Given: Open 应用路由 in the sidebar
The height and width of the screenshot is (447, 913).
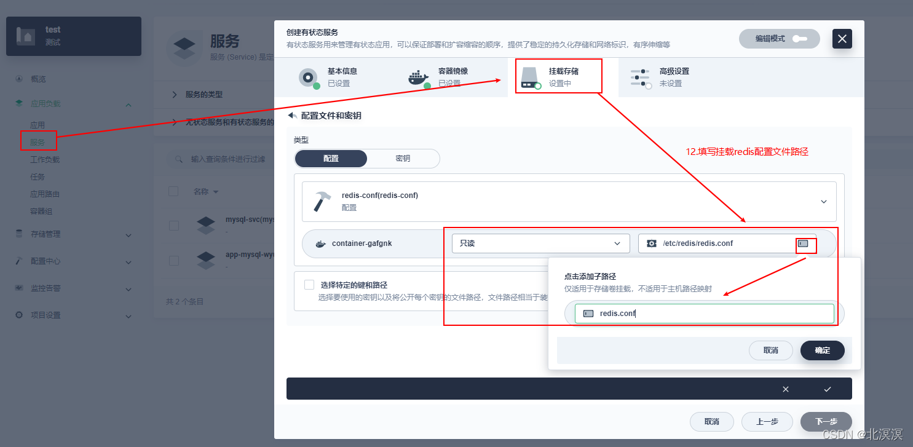Looking at the screenshot, I should click(45, 194).
